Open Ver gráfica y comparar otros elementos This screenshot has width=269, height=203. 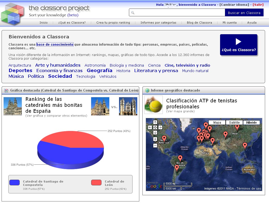point(56,116)
